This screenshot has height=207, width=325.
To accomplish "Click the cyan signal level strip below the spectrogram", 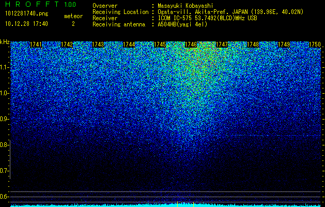I will [x=166, y=205].
